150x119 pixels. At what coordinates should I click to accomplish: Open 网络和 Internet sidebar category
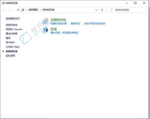(x=14, y=29)
